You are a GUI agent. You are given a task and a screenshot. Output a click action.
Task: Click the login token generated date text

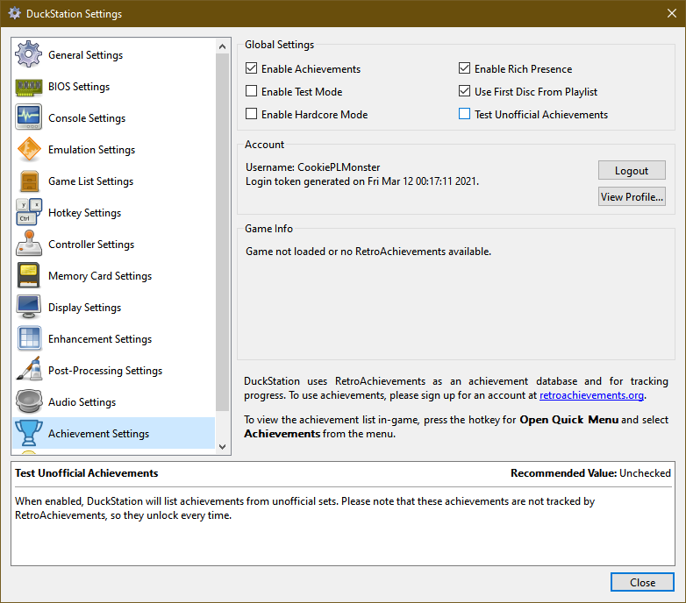pyautogui.click(x=362, y=181)
